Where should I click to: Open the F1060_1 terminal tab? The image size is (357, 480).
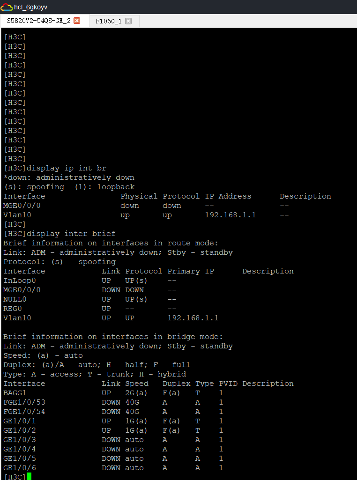pyautogui.click(x=109, y=21)
